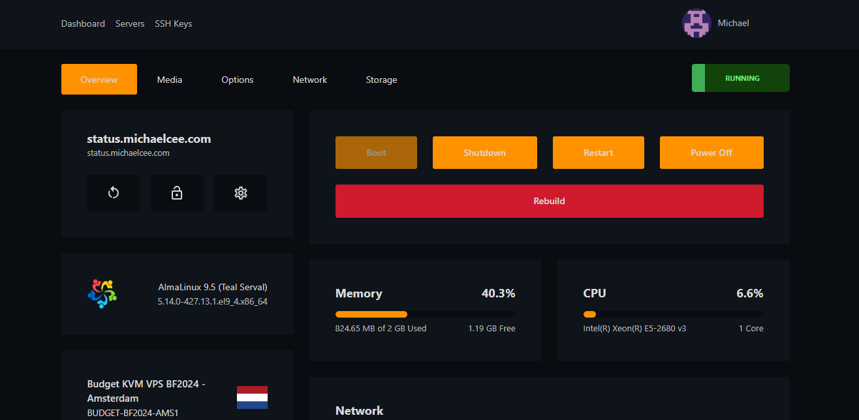Go to the Network tab
This screenshot has height=420, width=859.
click(x=309, y=80)
